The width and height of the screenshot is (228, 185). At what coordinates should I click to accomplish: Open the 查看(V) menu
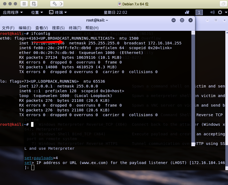pyautogui.click(x=41, y=28)
